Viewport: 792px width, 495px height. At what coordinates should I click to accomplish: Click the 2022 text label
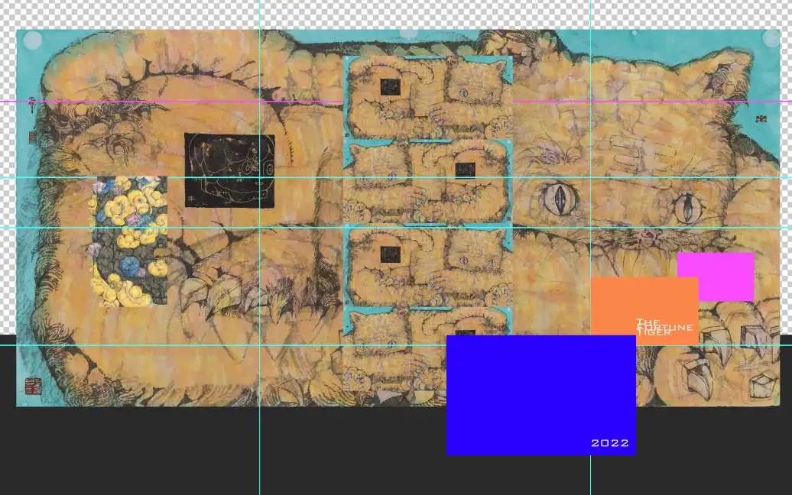point(610,443)
